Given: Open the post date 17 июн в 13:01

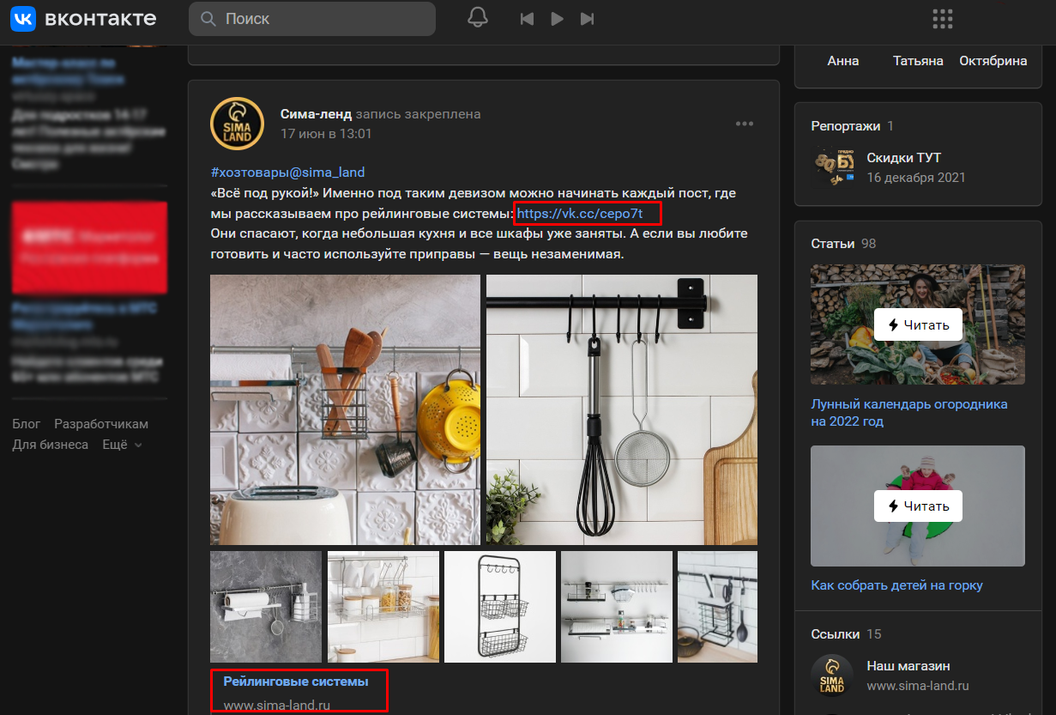Looking at the screenshot, I should (x=326, y=134).
